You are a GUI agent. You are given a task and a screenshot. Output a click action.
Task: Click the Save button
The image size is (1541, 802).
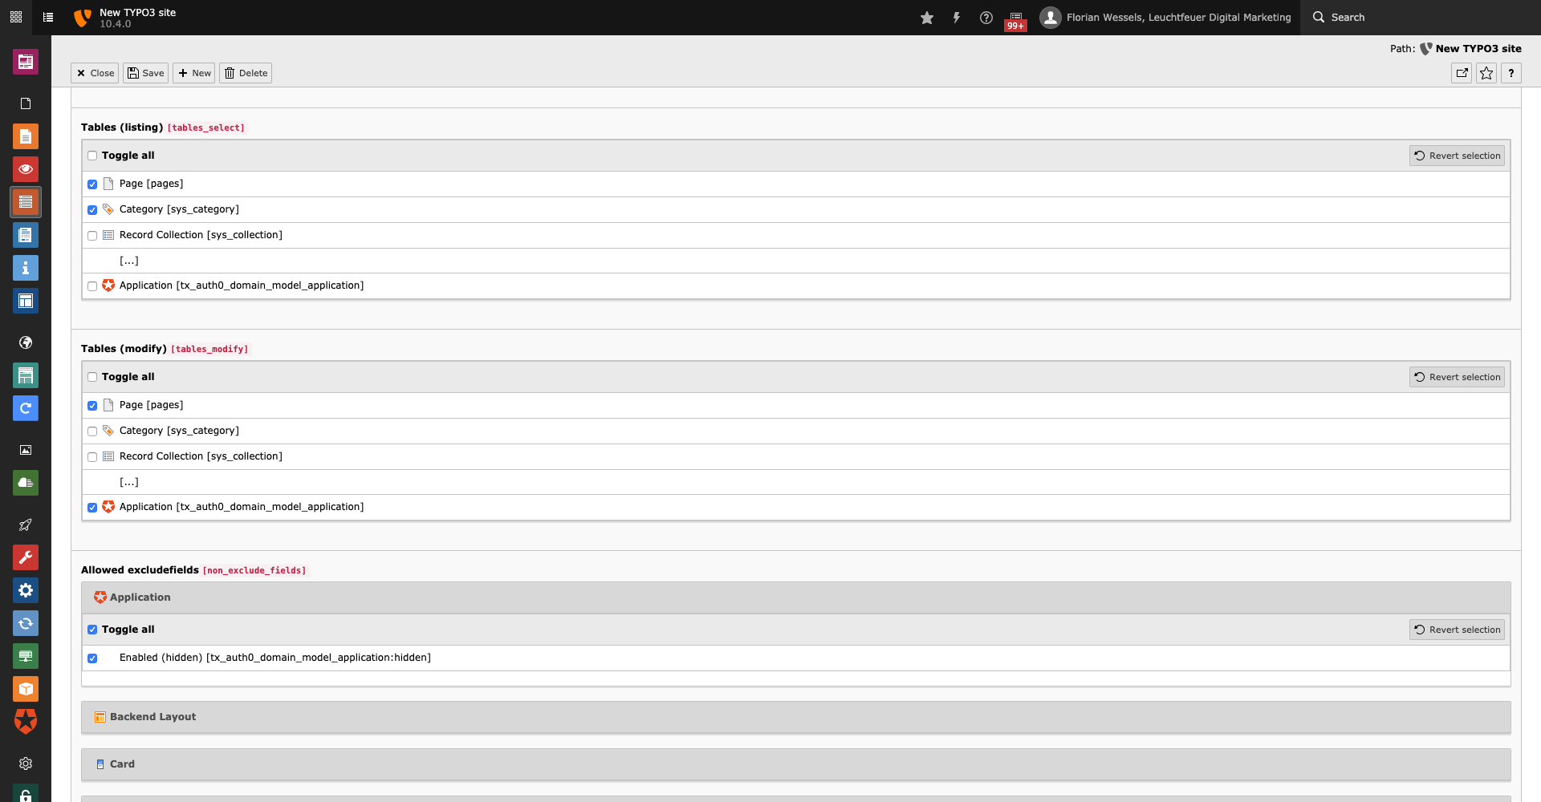pyautogui.click(x=145, y=73)
